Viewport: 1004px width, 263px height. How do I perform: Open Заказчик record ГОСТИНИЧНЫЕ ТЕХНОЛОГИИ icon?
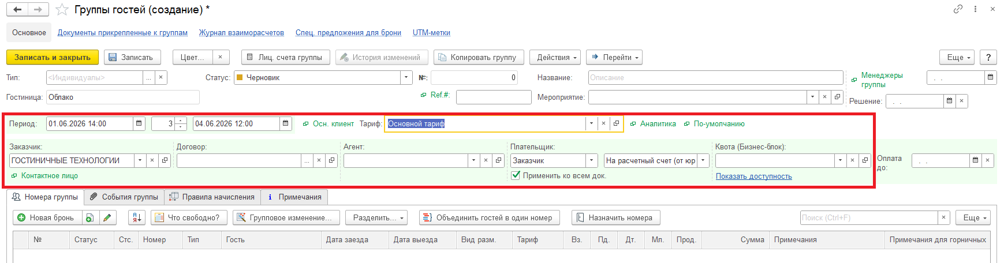[x=165, y=160]
